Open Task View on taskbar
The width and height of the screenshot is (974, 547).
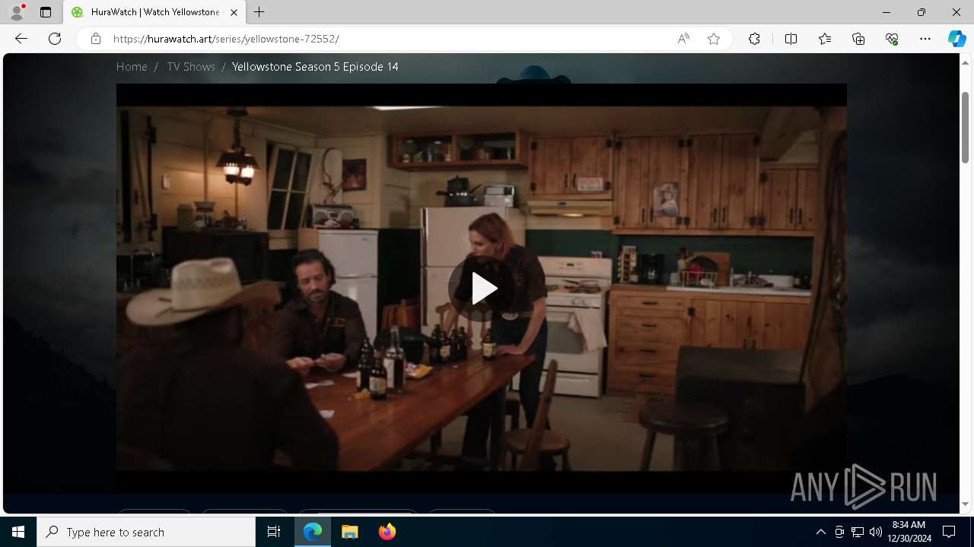274,532
